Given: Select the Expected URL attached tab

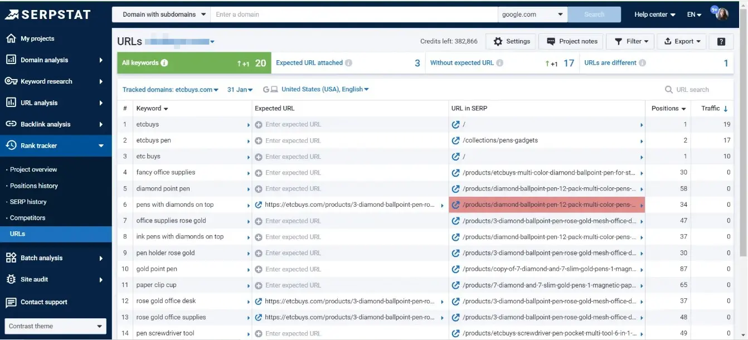Looking at the screenshot, I should point(348,63).
